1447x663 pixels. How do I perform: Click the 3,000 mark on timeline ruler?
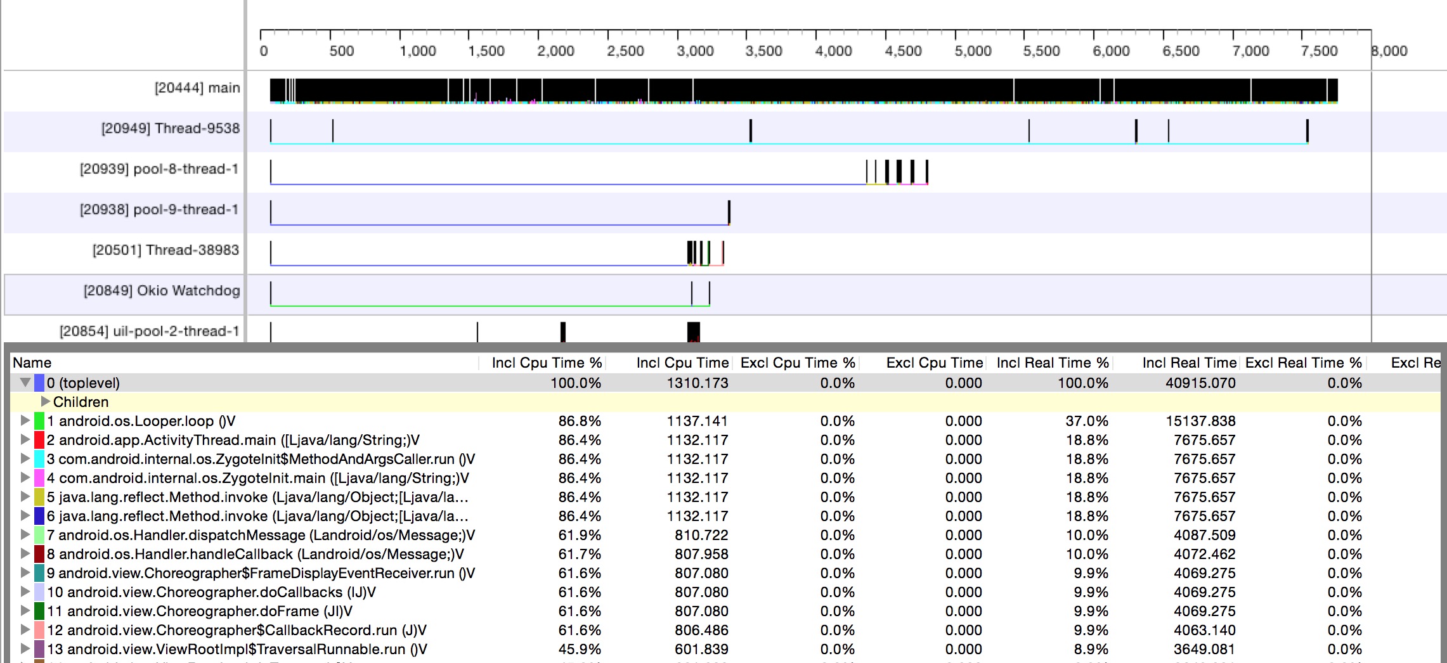coord(695,51)
